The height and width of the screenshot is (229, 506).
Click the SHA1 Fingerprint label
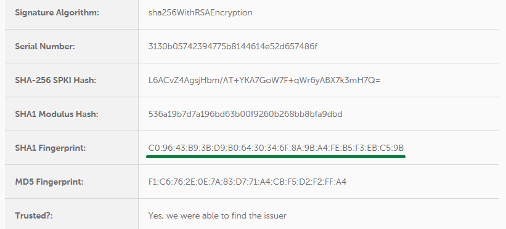(x=51, y=148)
